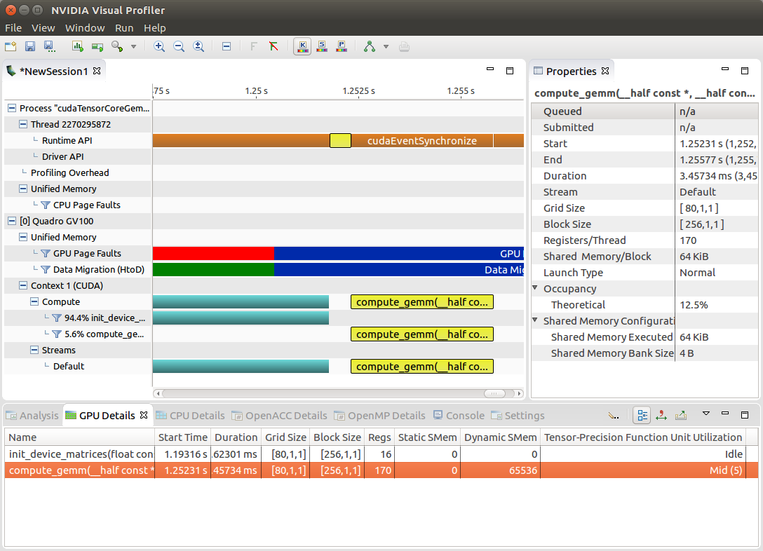The height and width of the screenshot is (551, 763).
Task: Open the Help menu
Action: click(155, 28)
